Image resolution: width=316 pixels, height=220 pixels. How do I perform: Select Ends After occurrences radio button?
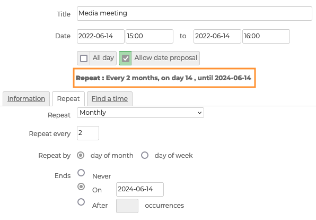pyautogui.click(x=81, y=202)
